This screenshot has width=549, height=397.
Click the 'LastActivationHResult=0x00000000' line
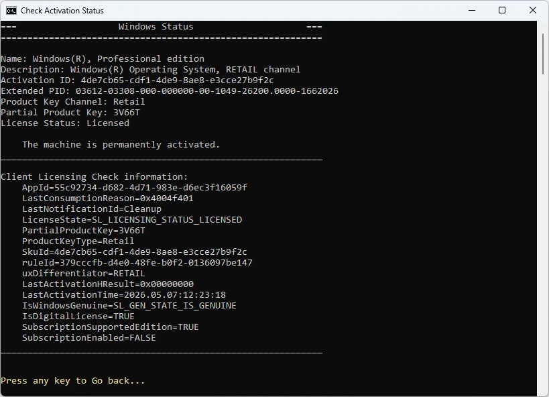108,284
